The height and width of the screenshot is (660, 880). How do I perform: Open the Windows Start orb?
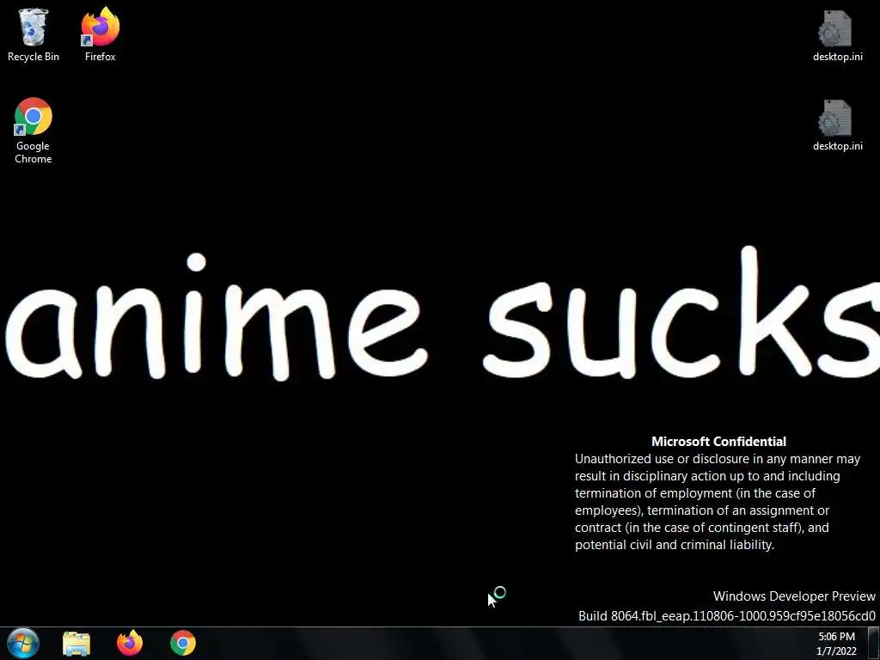(x=23, y=643)
